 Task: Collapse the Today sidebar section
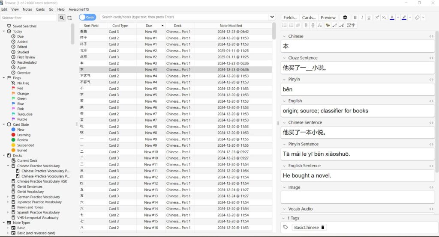coord(3,31)
